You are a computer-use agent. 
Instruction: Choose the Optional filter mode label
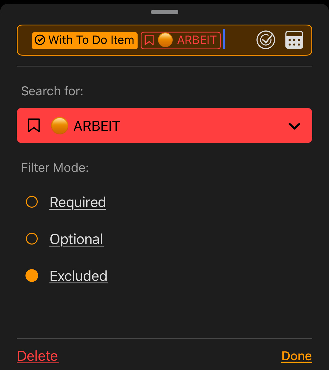tap(76, 239)
